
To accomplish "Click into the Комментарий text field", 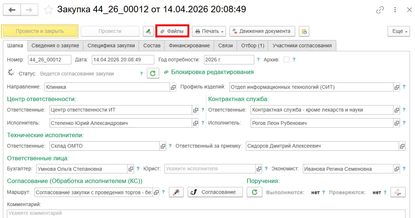I will pos(206,214).
